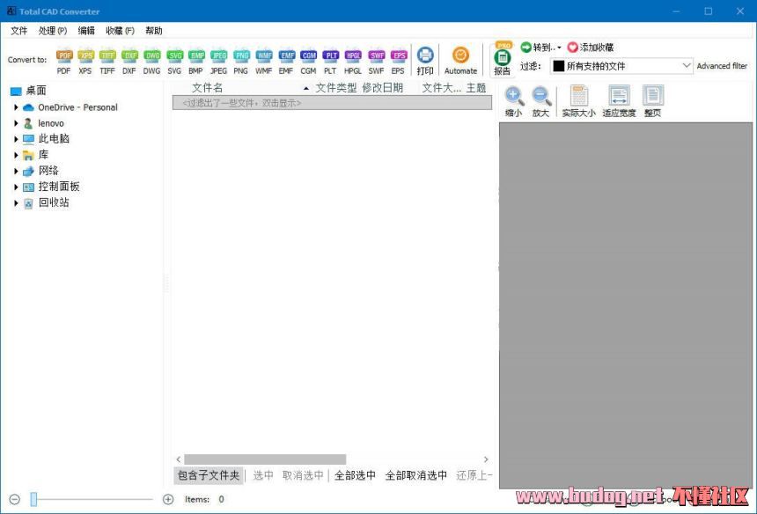
Task: Expand the 此电脑 tree node
Action: coord(16,139)
